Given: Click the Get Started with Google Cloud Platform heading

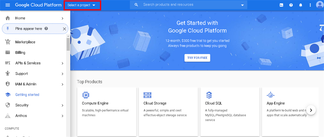Looking at the screenshot, I should (197, 26).
